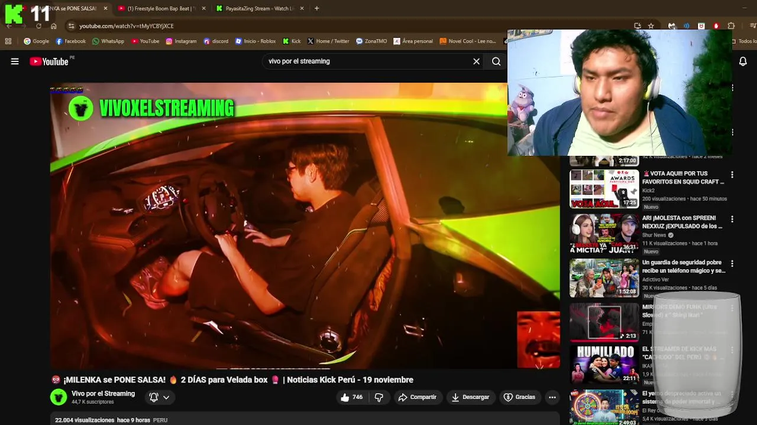Close the PayasitaZing Stream tab
Screen dimensions: 757x425
click(x=302, y=8)
